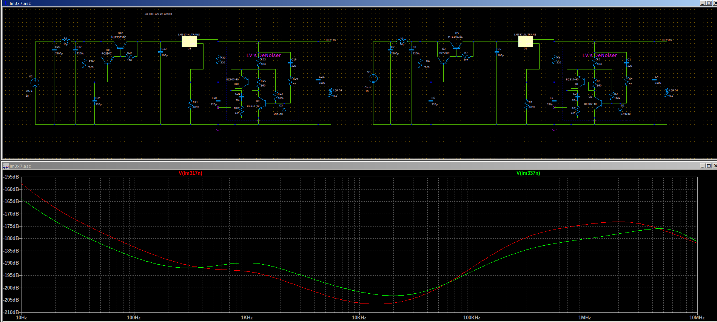Click the LM317-N_TRANS regulator block U3
Image resolution: width=717 pixels, height=322 pixels.
click(189, 42)
